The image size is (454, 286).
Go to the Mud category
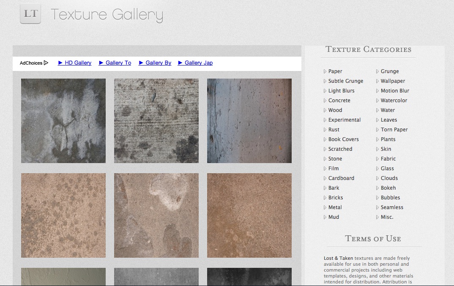tap(334, 217)
